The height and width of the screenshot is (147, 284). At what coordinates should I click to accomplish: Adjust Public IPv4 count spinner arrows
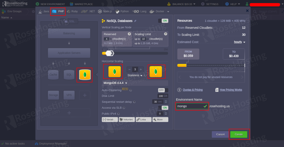[166, 114]
